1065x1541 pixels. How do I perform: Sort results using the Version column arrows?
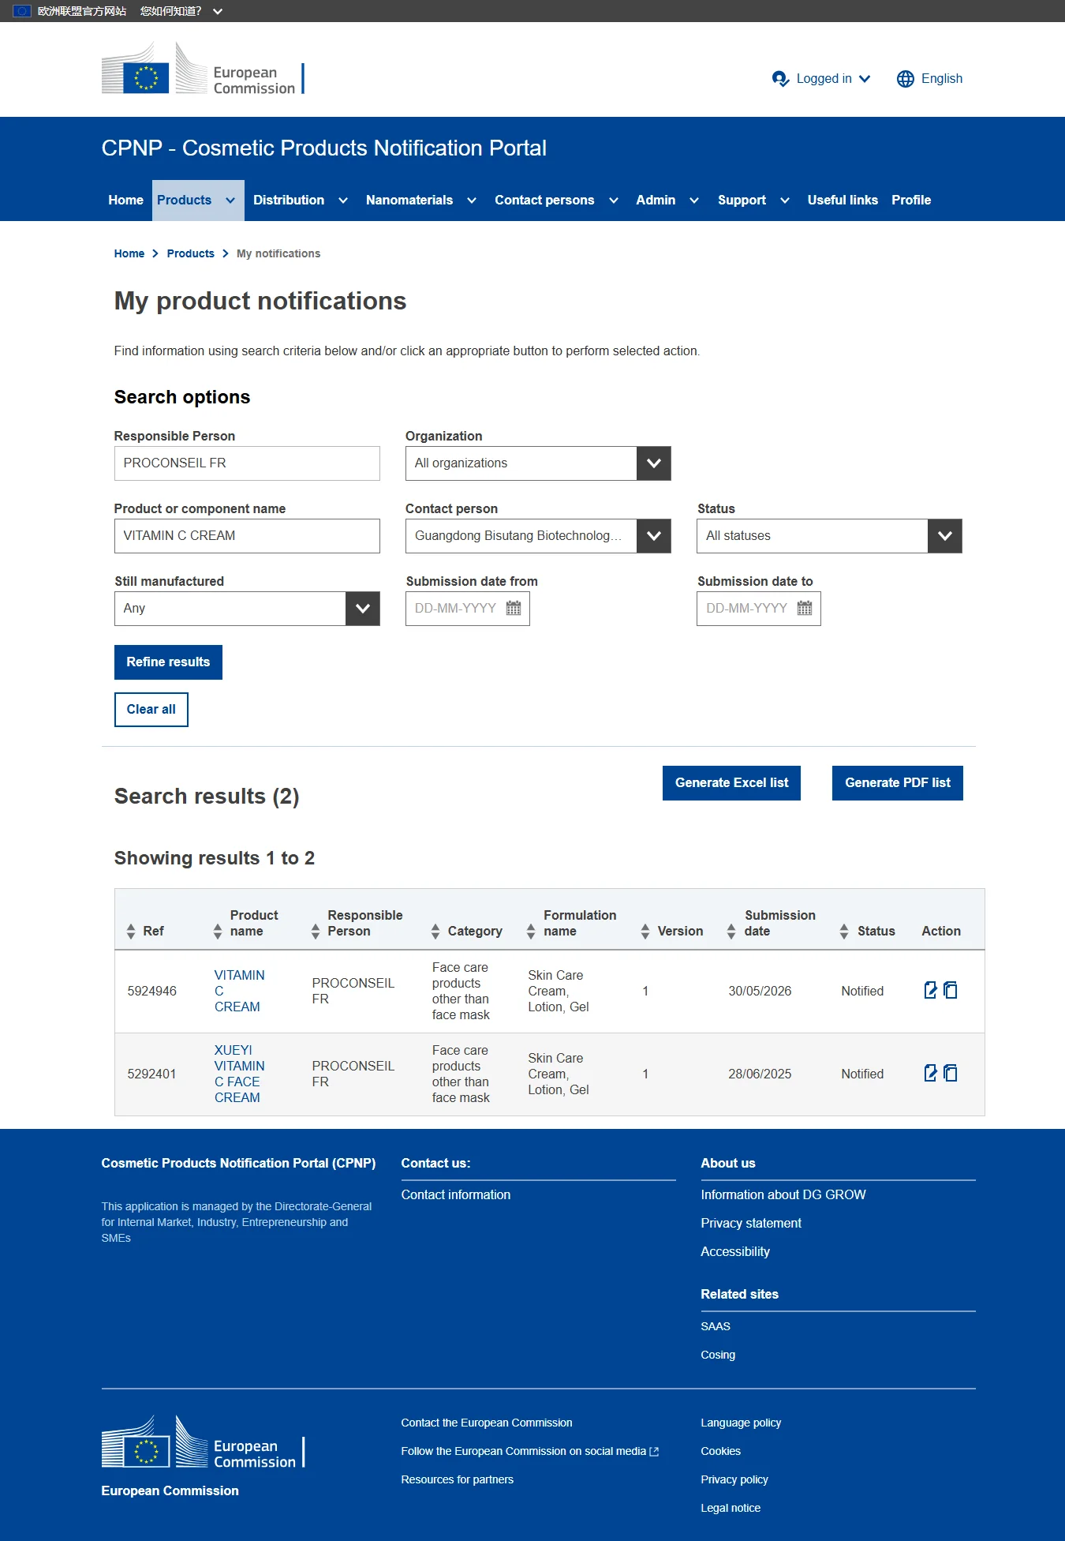[645, 932]
